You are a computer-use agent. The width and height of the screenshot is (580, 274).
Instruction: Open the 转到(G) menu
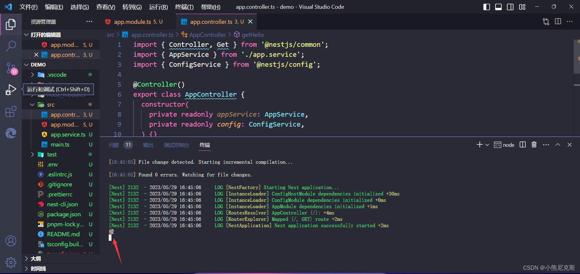(132, 7)
